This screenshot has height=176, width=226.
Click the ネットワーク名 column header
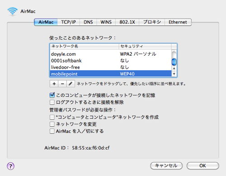pyautogui.click(x=85, y=46)
